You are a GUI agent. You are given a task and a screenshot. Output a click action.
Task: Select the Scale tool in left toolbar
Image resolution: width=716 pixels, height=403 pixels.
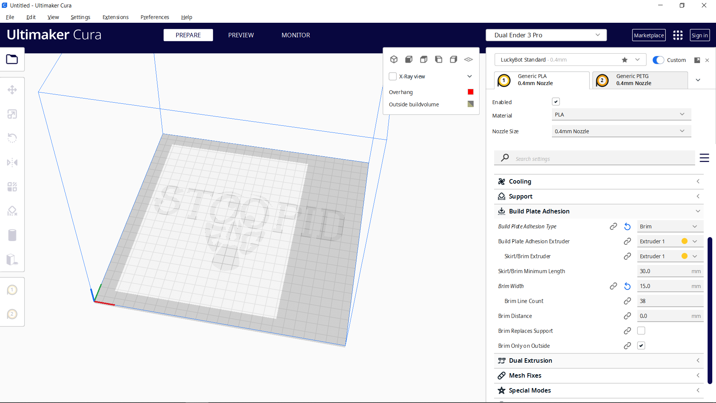[x=12, y=114]
